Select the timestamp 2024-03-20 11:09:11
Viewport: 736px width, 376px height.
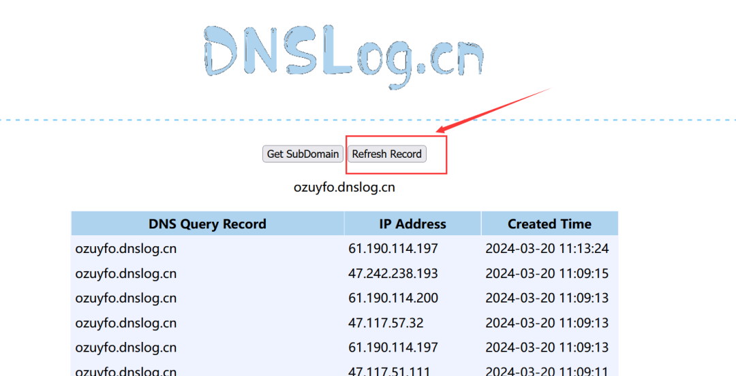pos(547,371)
